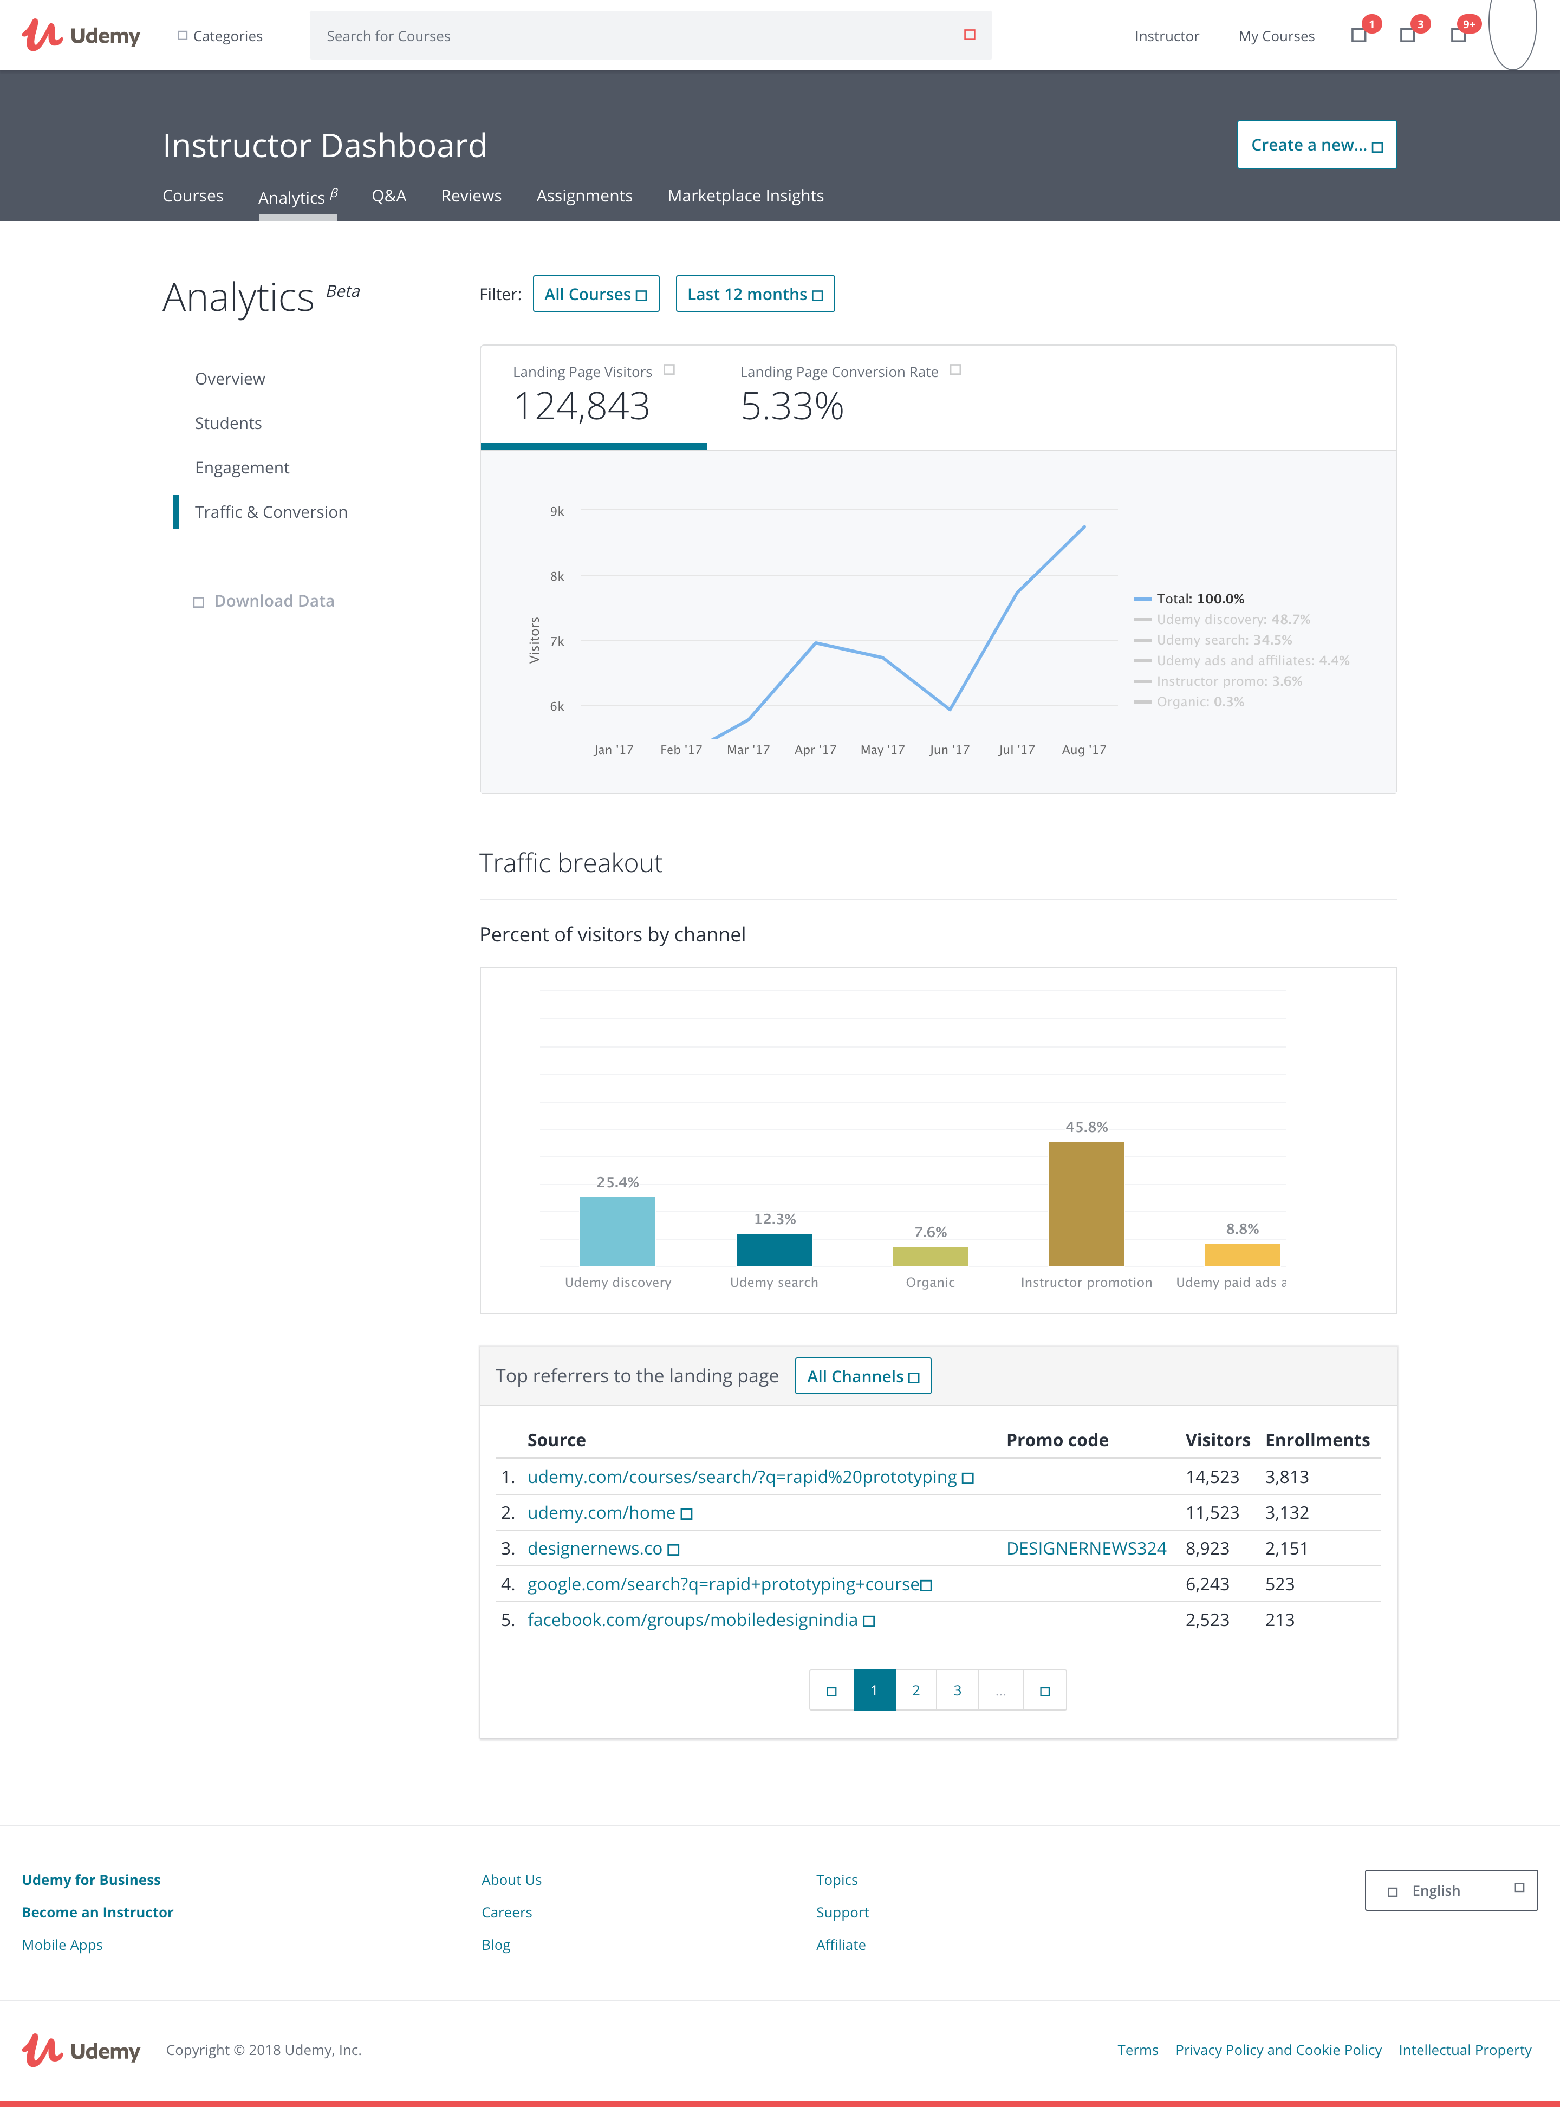1560x2107 pixels.
Task: Open external link icon beside designernews.co
Action: pyautogui.click(x=673, y=1550)
